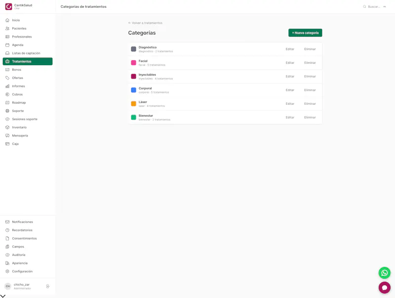Click the Notificaciones envelope icon
The width and height of the screenshot is (395, 298).
point(7,222)
